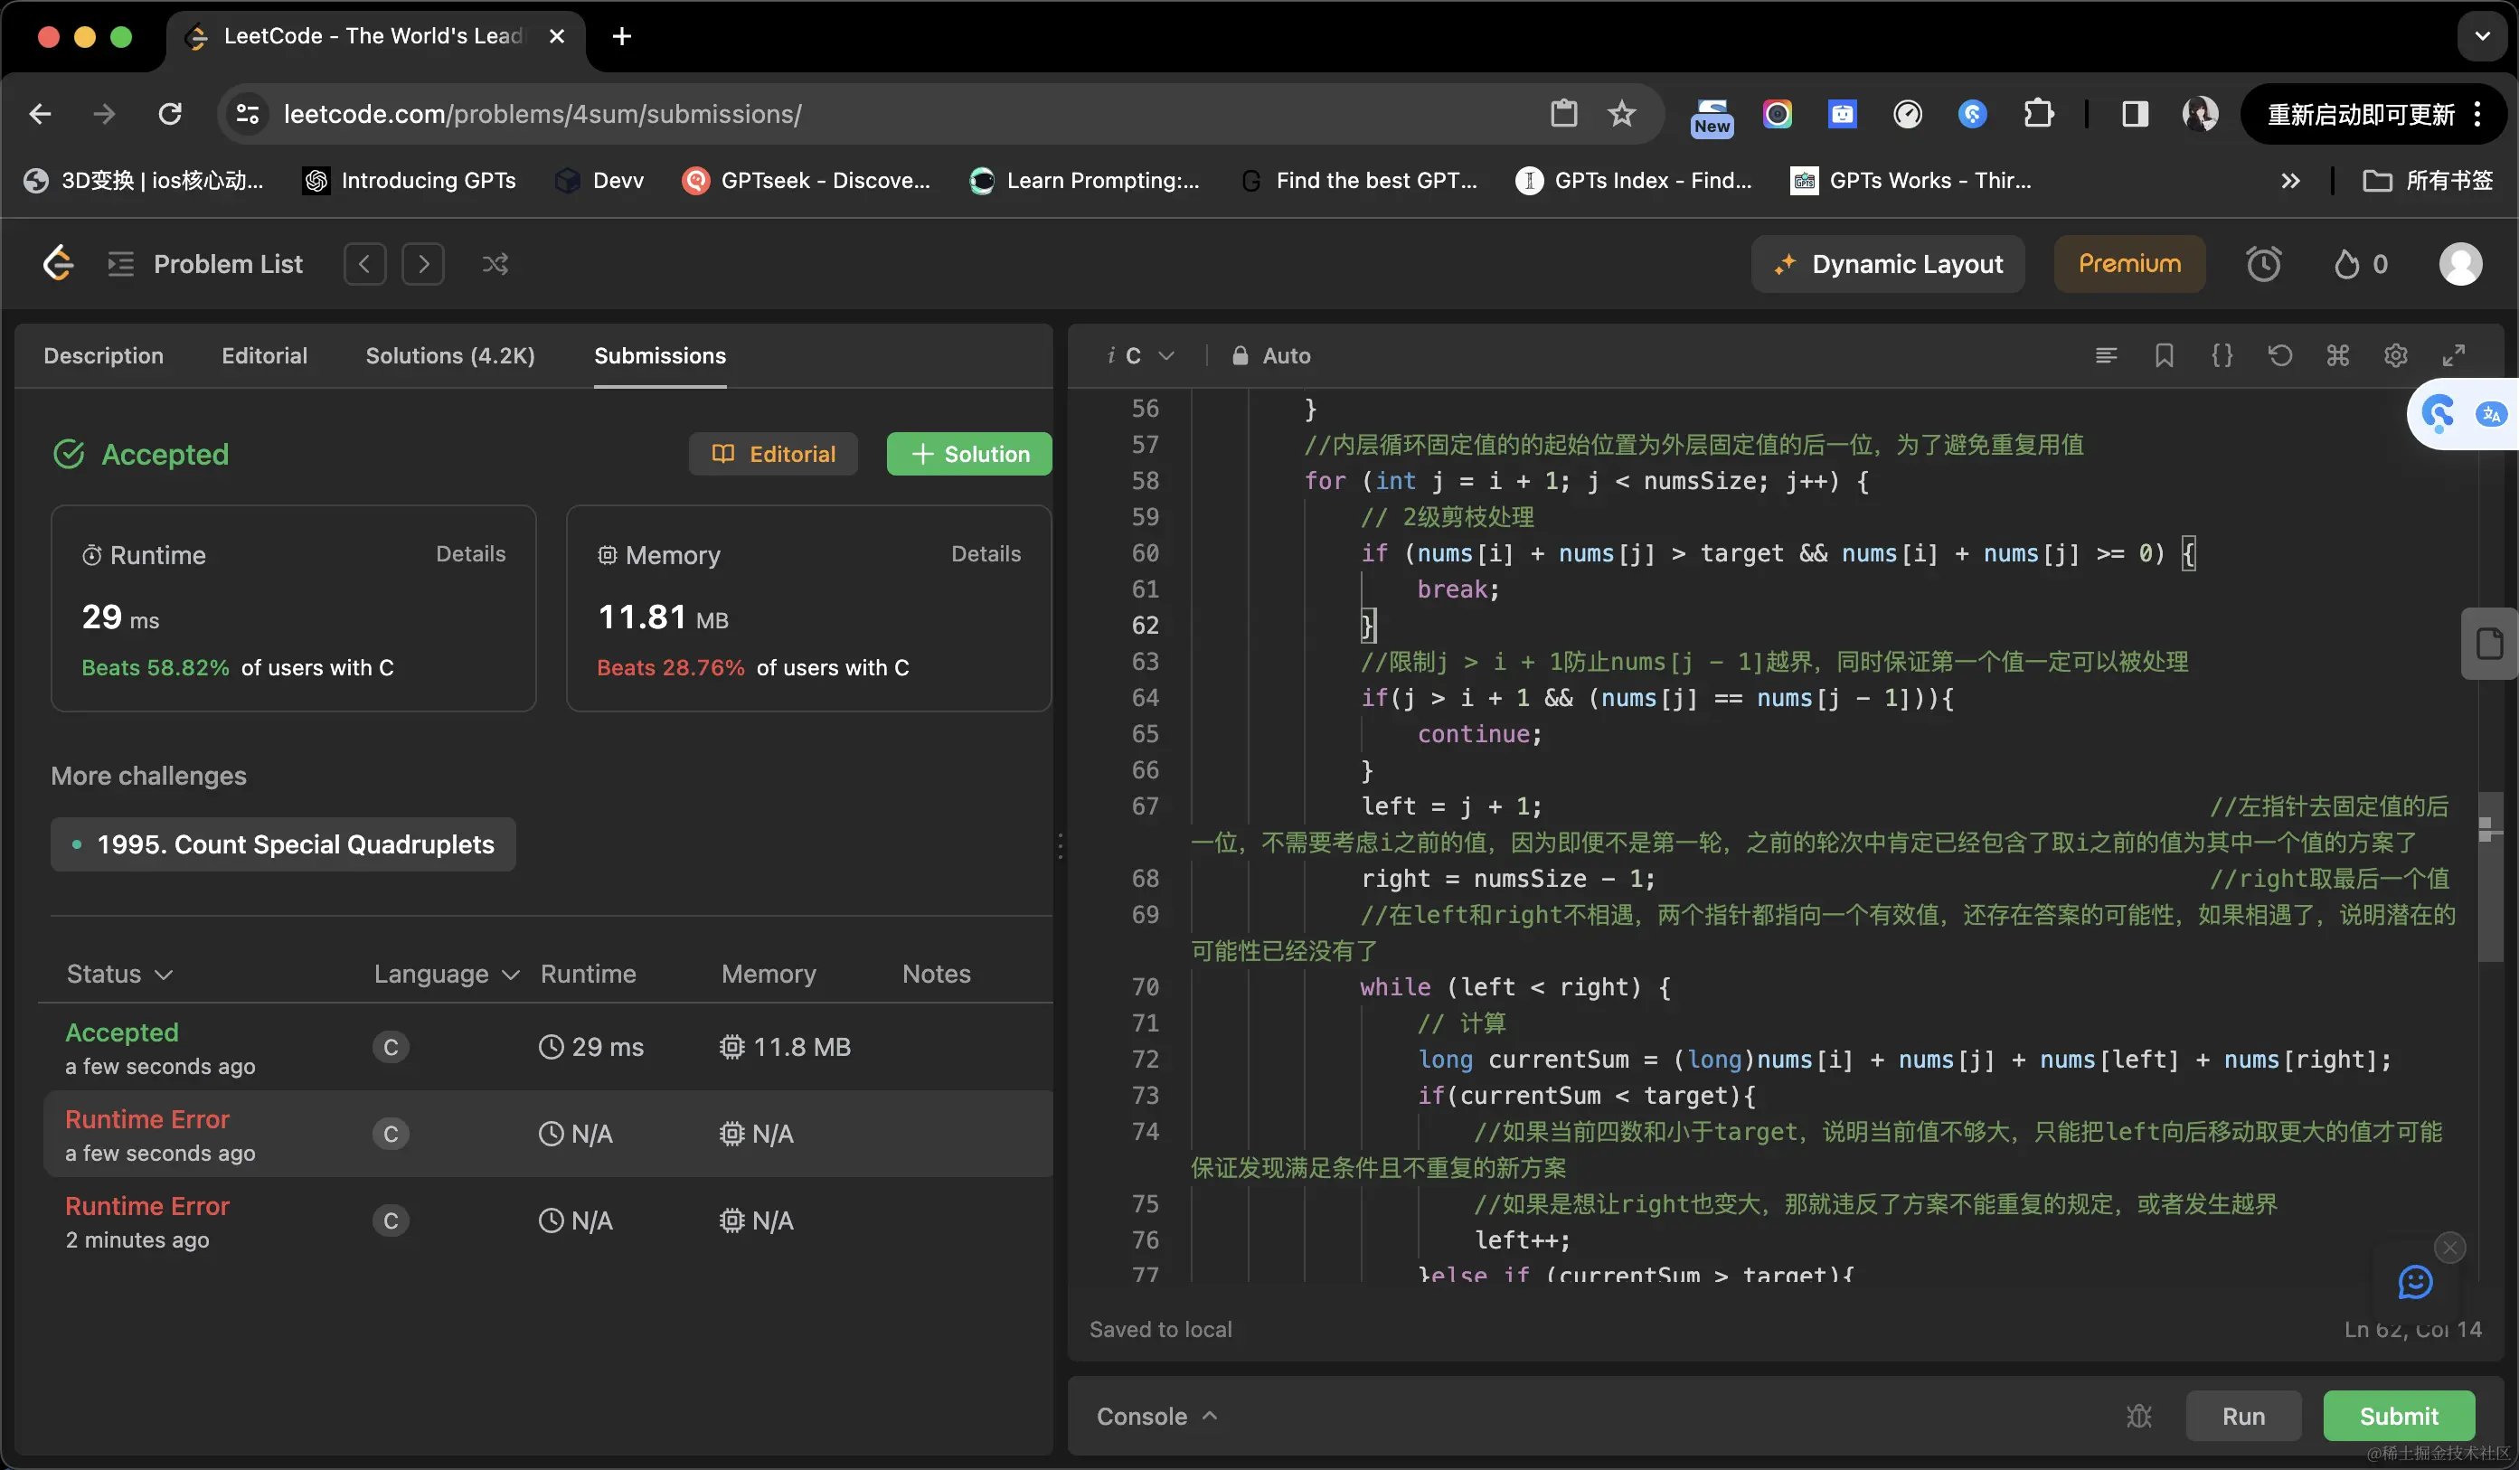Click the code editor vertical scrollbar
Image resolution: width=2519 pixels, height=1470 pixels.
tap(2489, 874)
